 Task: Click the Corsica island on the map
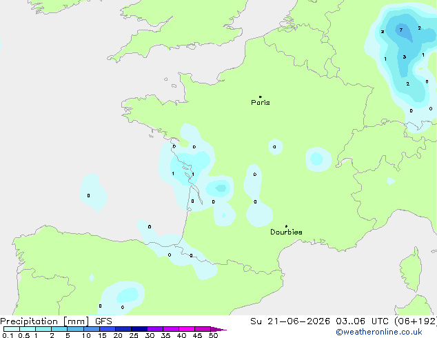coord(411,269)
